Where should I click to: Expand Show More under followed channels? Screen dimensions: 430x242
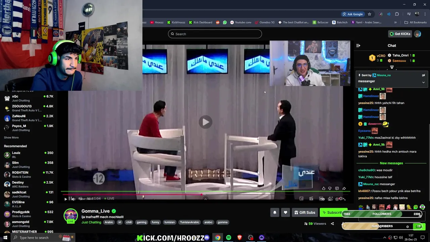tap(11, 137)
